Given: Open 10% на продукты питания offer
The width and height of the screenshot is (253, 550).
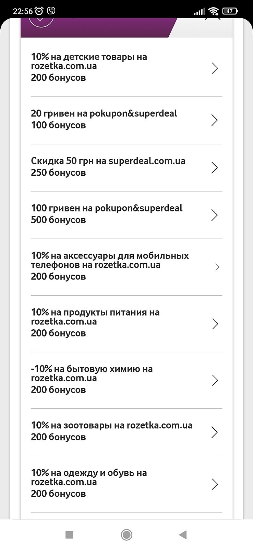Looking at the screenshot, I should coord(95,322).
